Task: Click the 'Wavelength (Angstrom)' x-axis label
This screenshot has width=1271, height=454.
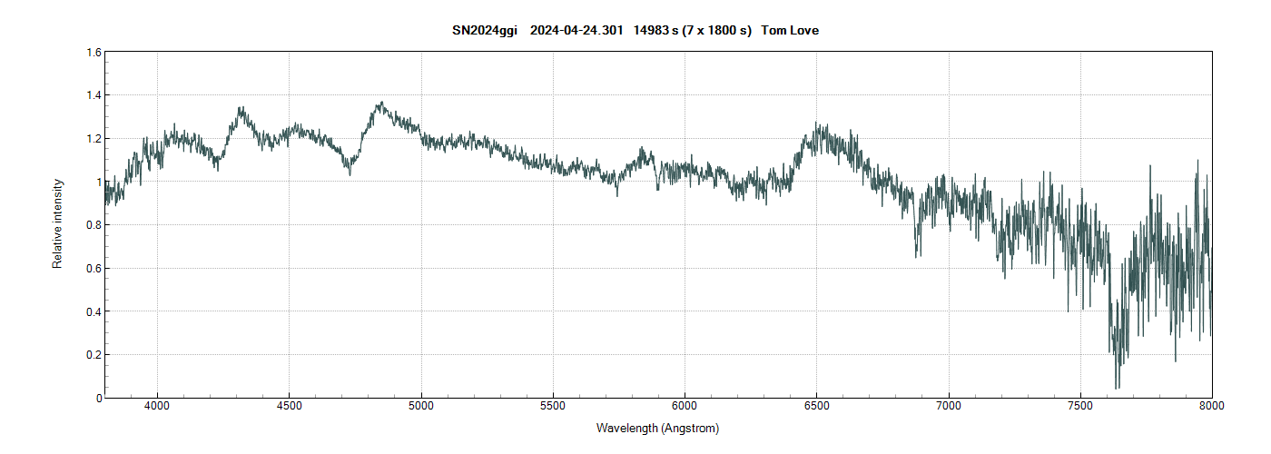Action: 657,428
